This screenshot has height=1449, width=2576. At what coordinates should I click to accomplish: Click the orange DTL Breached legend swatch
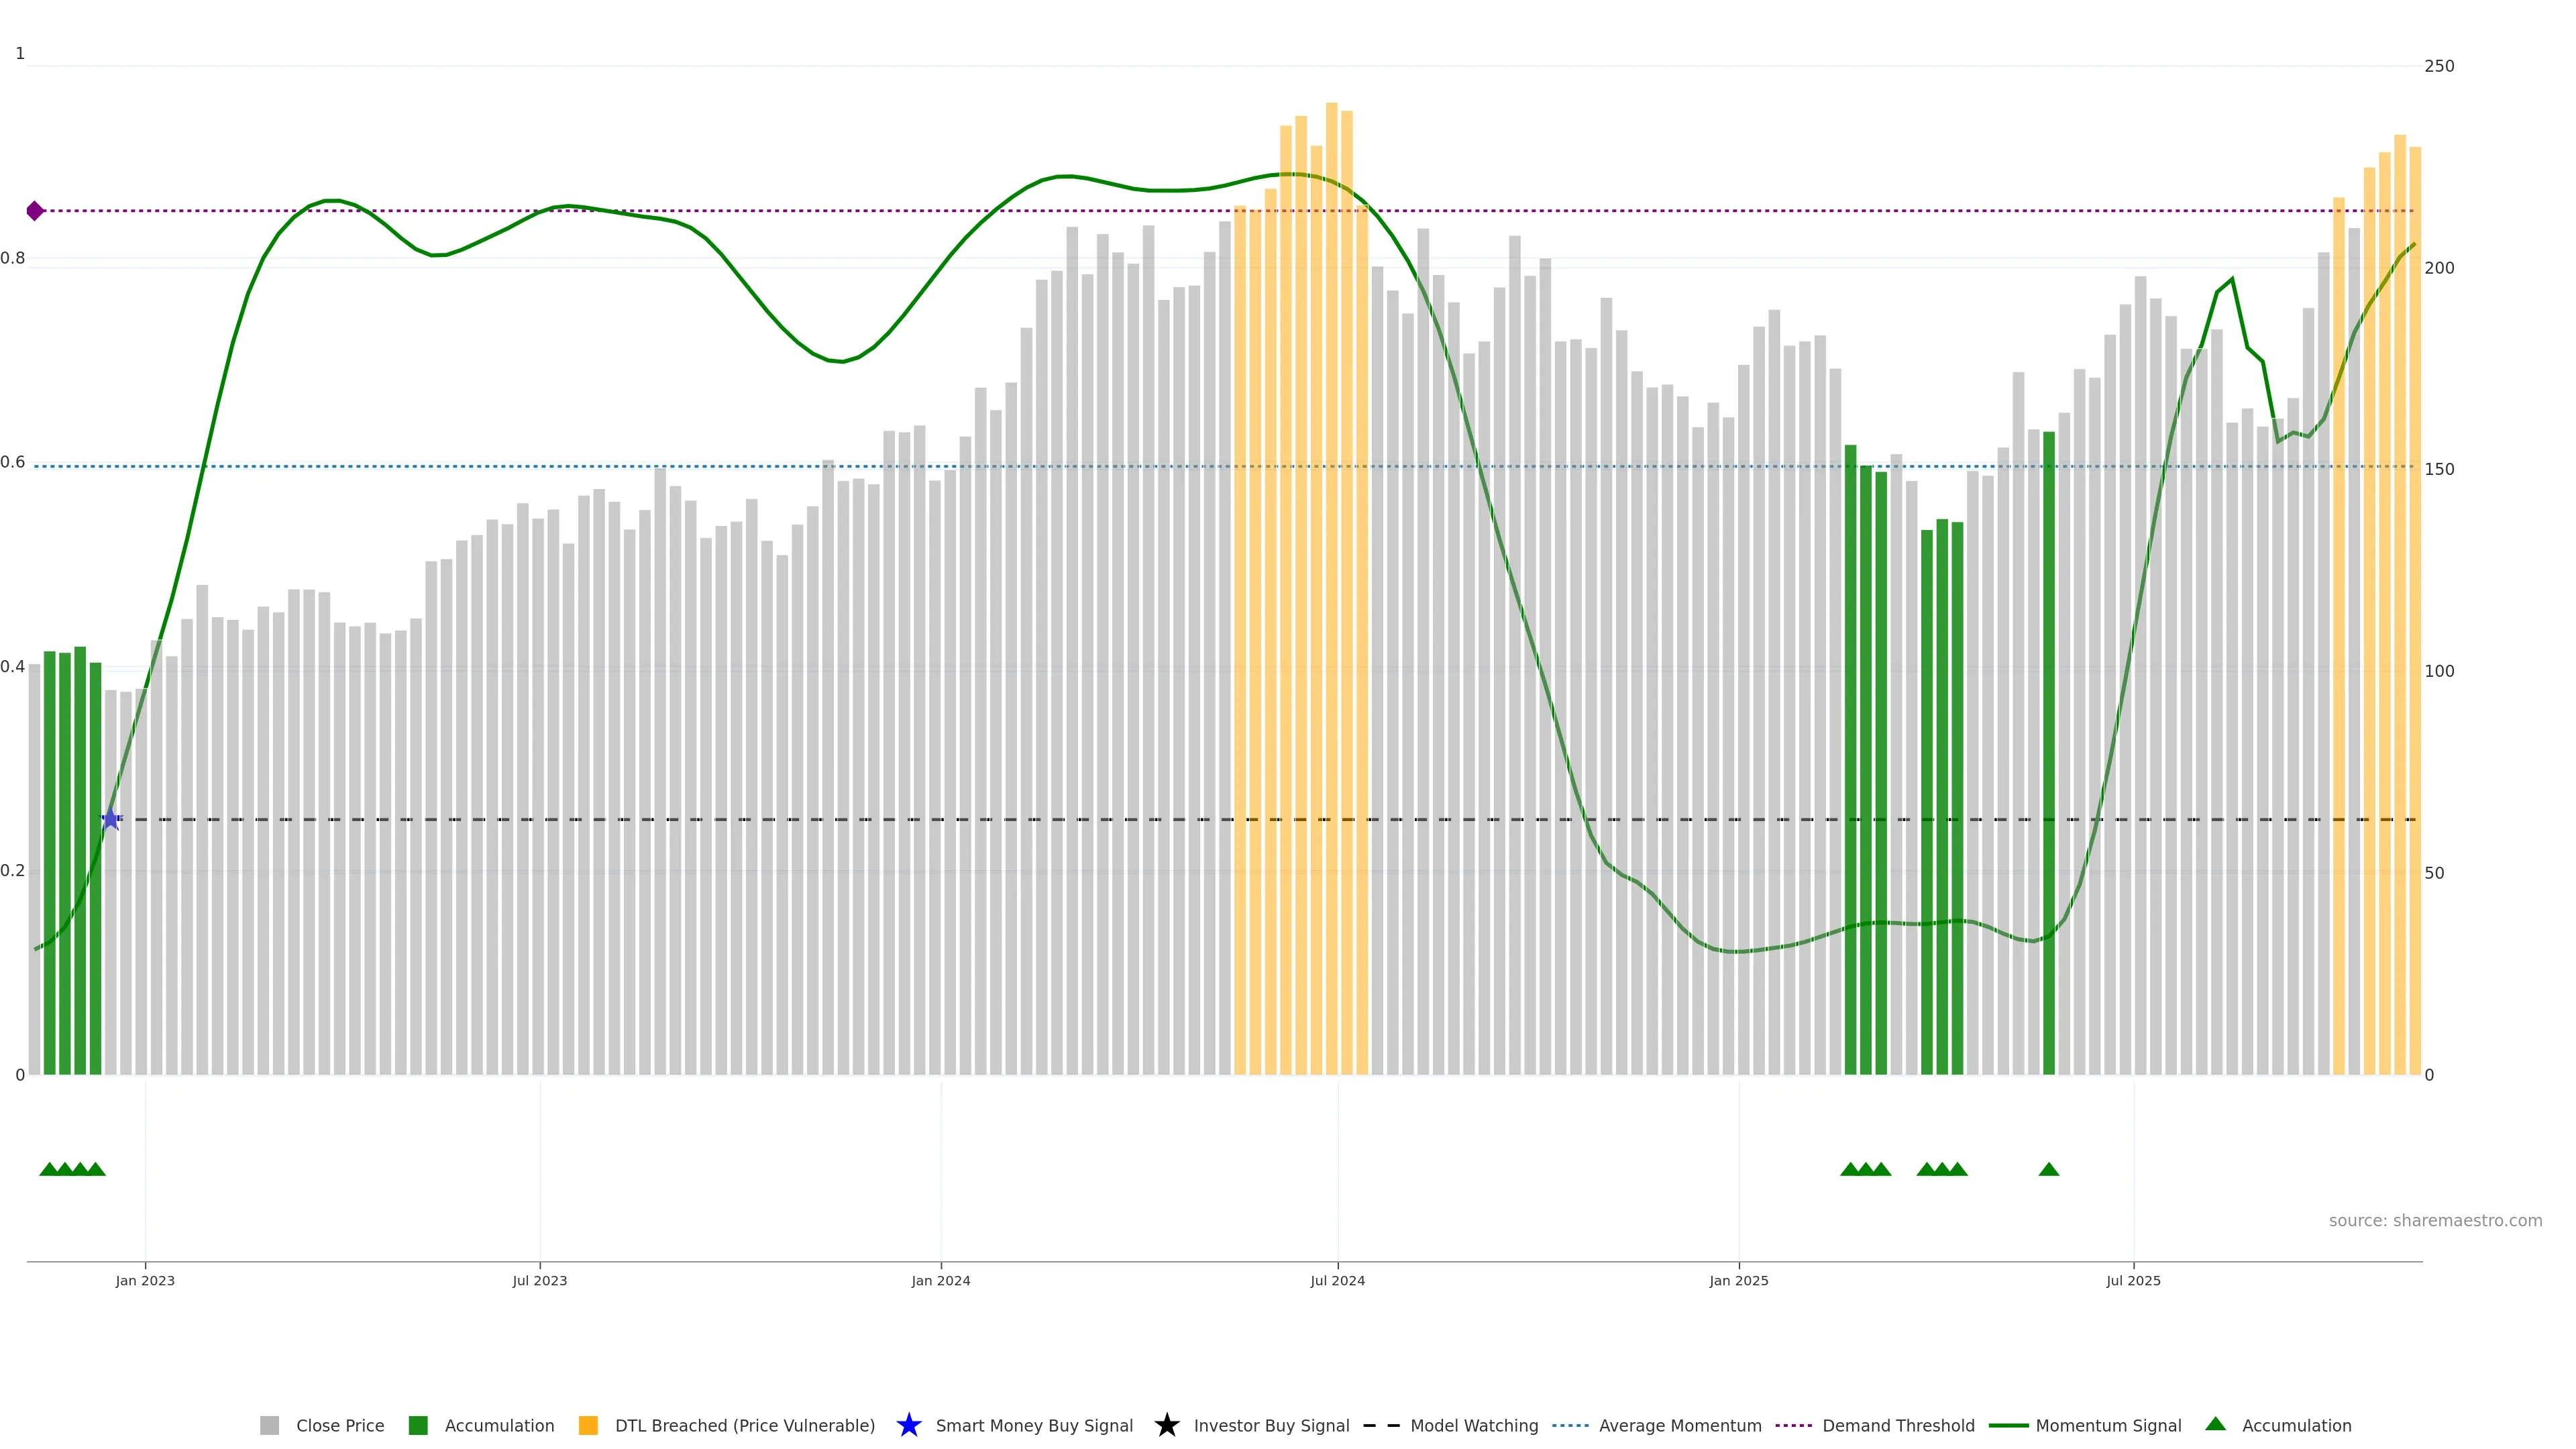[588, 1425]
